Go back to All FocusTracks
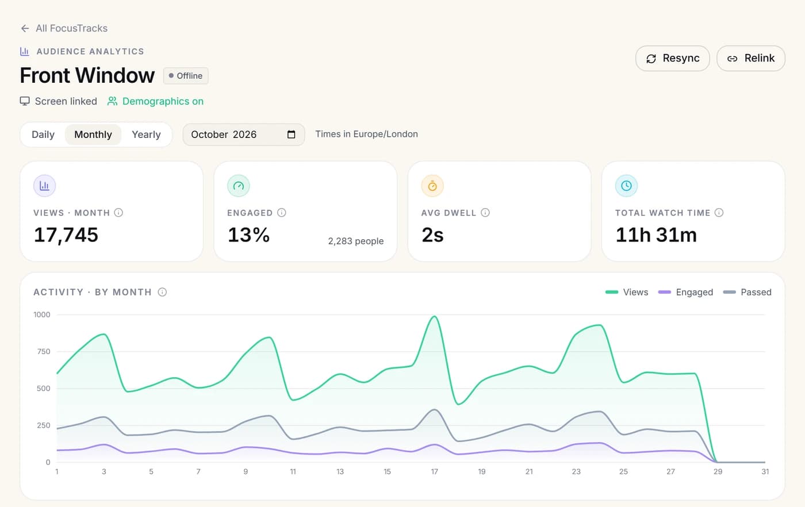Image resolution: width=805 pixels, height=507 pixels. 64,28
